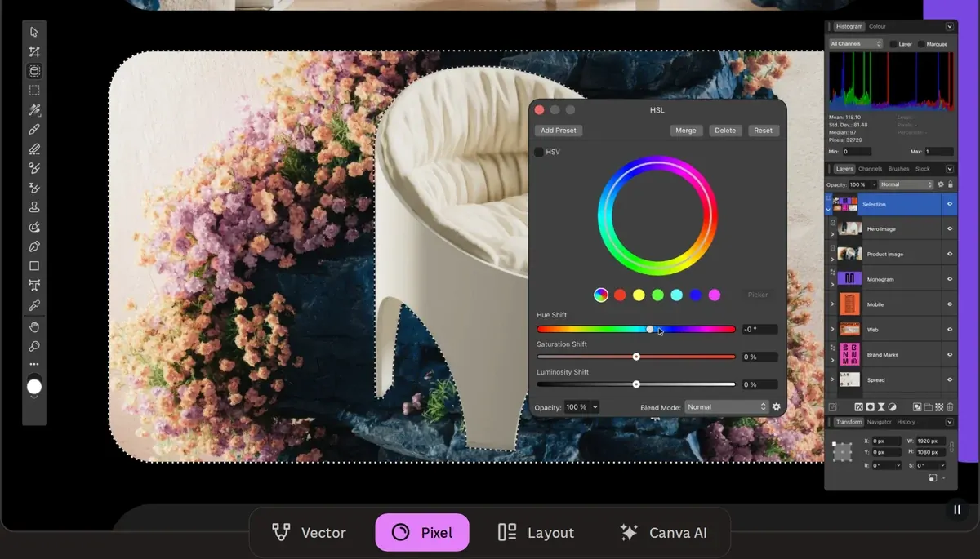Hide the Hero Image layer
This screenshot has height=559, width=980.
950,228
